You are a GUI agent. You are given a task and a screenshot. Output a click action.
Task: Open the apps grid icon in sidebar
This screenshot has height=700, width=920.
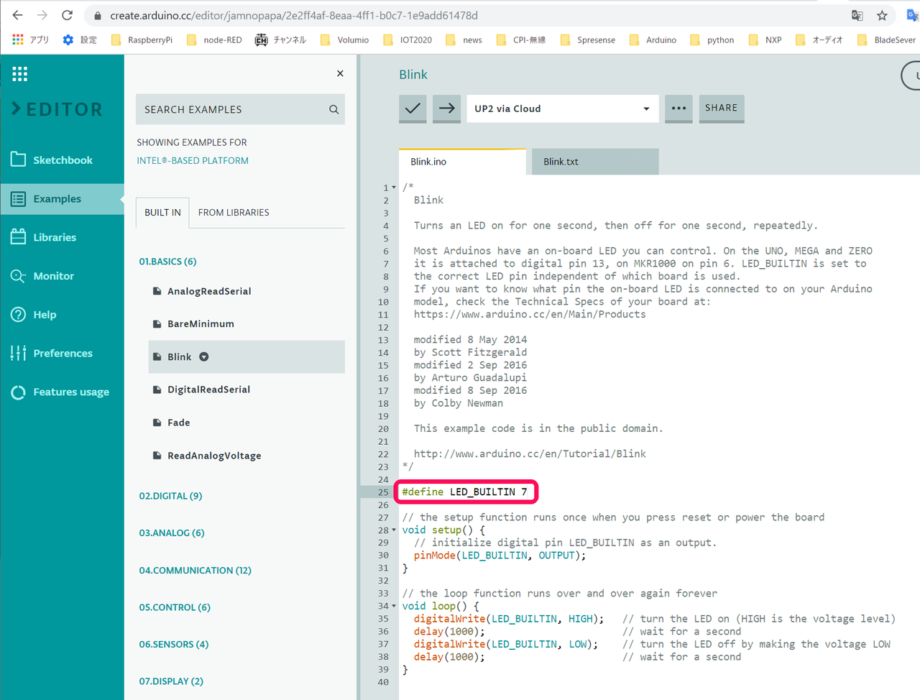[20, 73]
